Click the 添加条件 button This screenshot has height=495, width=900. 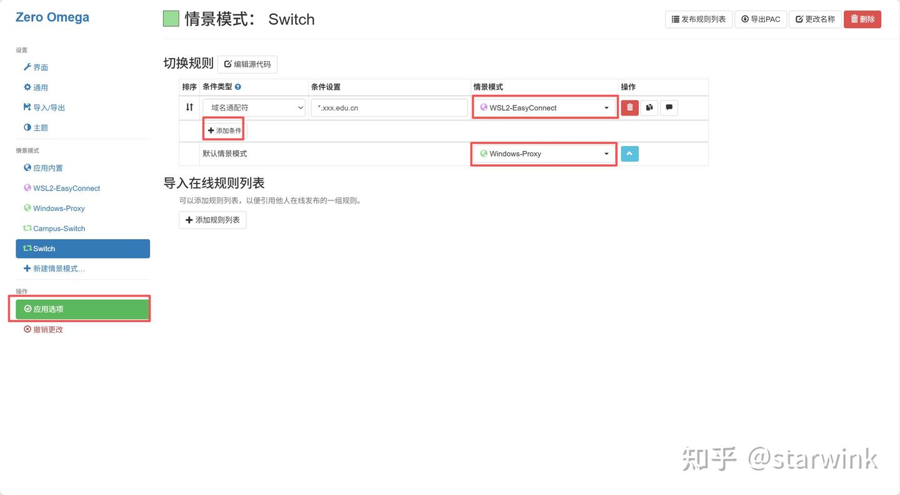pos(224,131)
